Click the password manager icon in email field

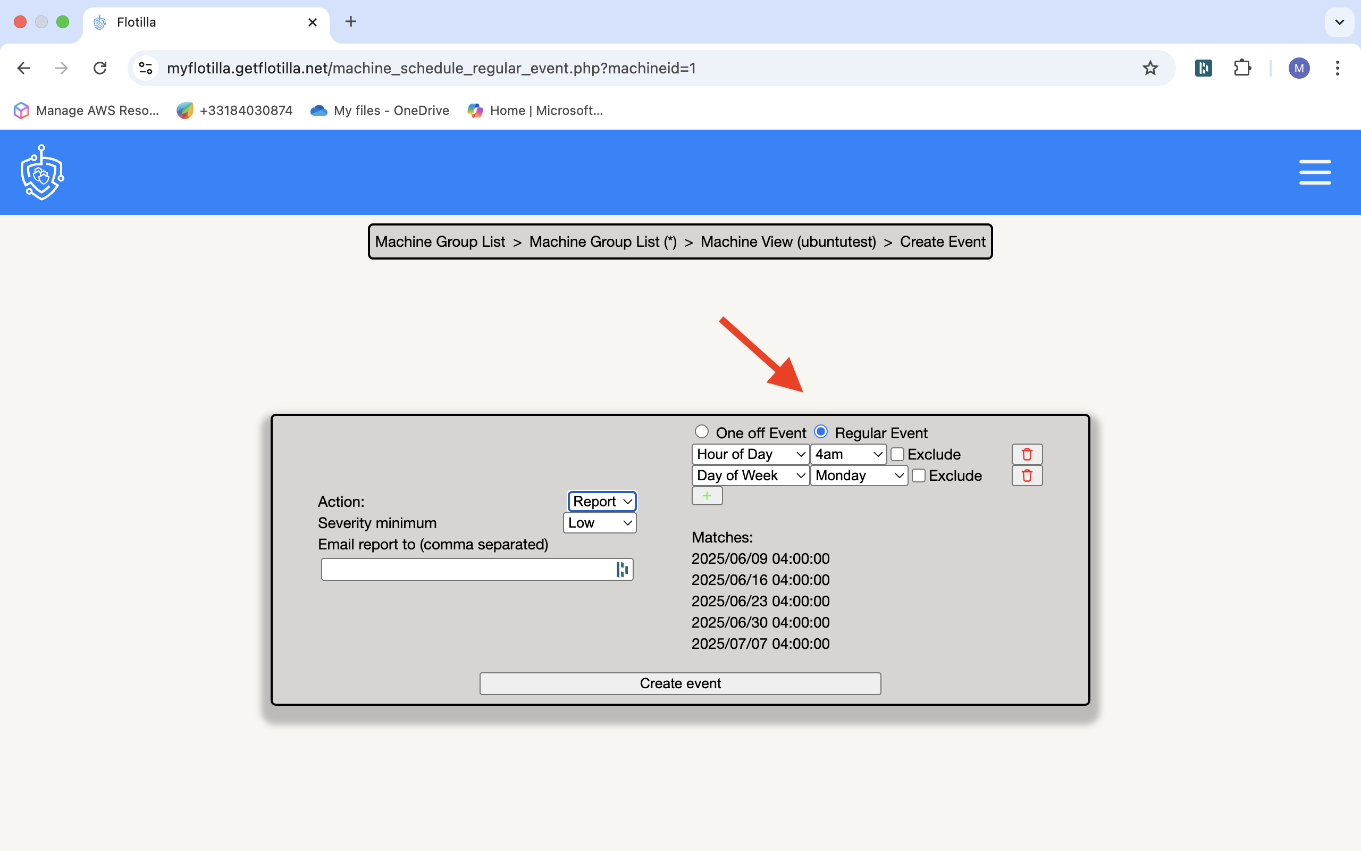point(621,570)
